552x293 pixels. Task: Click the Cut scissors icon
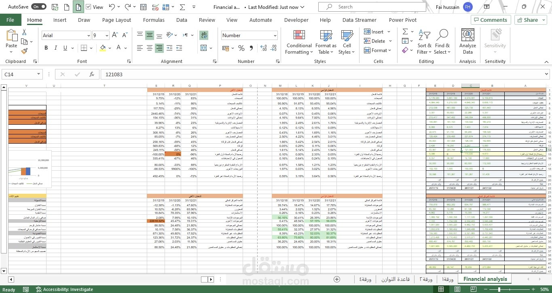coord(24,32)
